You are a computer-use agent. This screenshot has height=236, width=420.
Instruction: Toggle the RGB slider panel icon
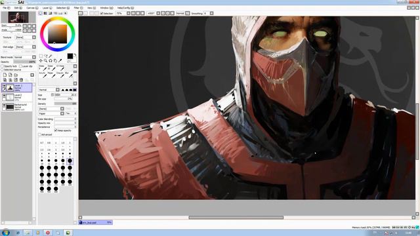click(45, 13)
